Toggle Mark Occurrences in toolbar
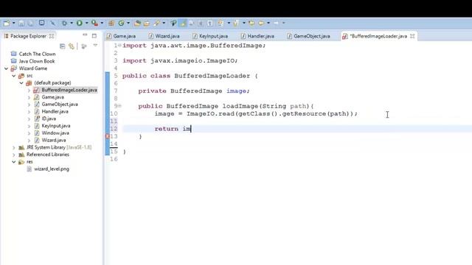 point(183,23)
